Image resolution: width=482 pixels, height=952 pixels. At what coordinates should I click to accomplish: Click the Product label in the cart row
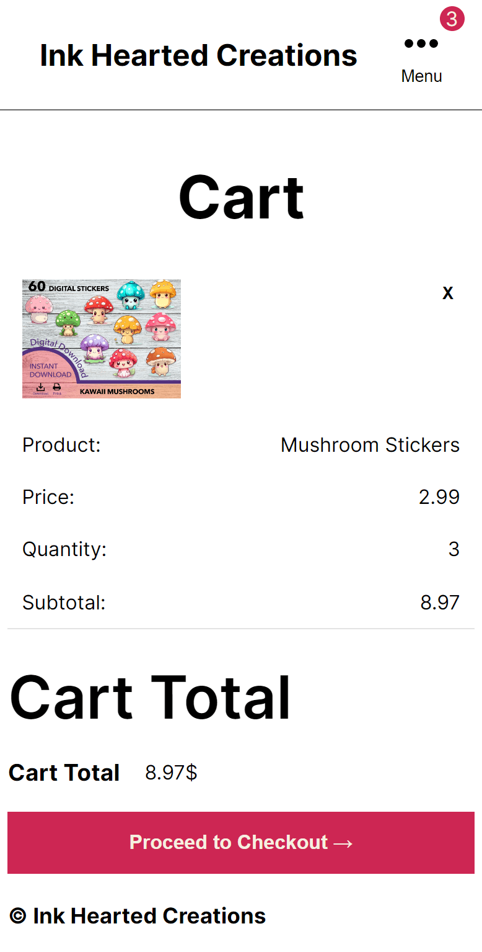61,444
